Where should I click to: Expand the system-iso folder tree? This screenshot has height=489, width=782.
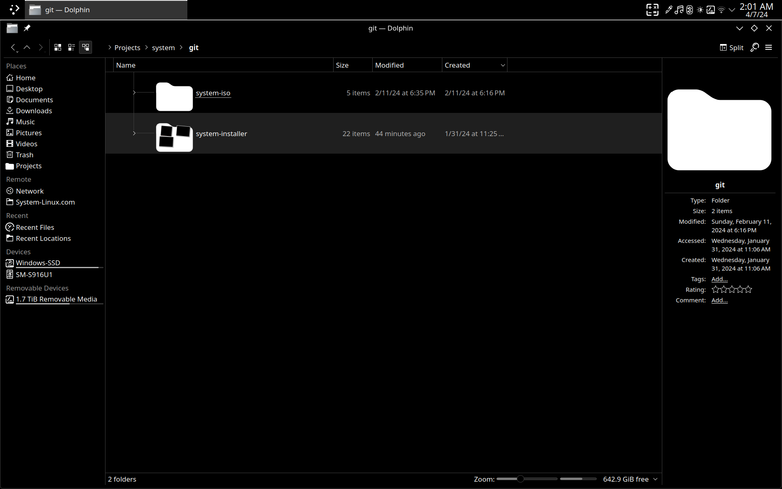click(134, 93)
